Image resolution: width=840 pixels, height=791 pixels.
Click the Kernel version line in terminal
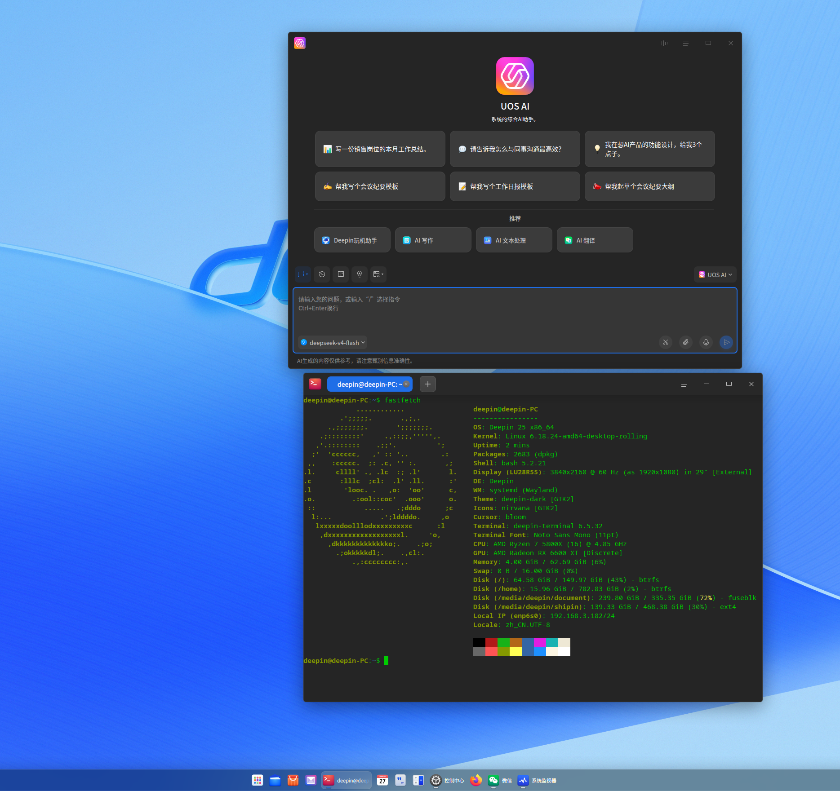coord(560,436)
